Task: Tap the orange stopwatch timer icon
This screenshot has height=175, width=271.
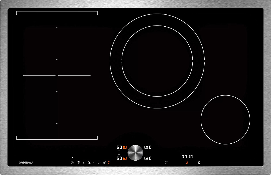Action: click(x=187, y=163)
